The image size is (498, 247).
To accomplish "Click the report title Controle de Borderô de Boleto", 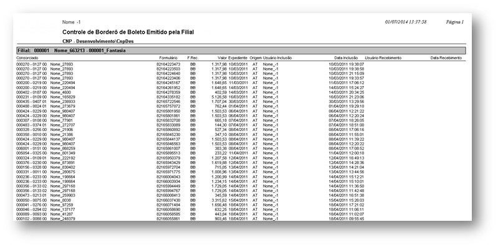I will pos(128,32).
